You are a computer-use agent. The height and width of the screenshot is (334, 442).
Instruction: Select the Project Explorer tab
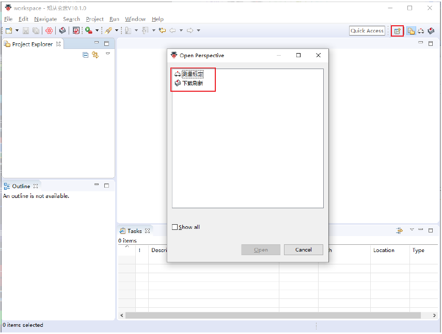click(x=32, y=44)
